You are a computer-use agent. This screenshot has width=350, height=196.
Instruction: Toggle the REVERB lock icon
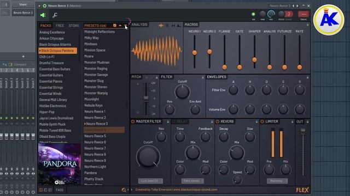point(256,121)
